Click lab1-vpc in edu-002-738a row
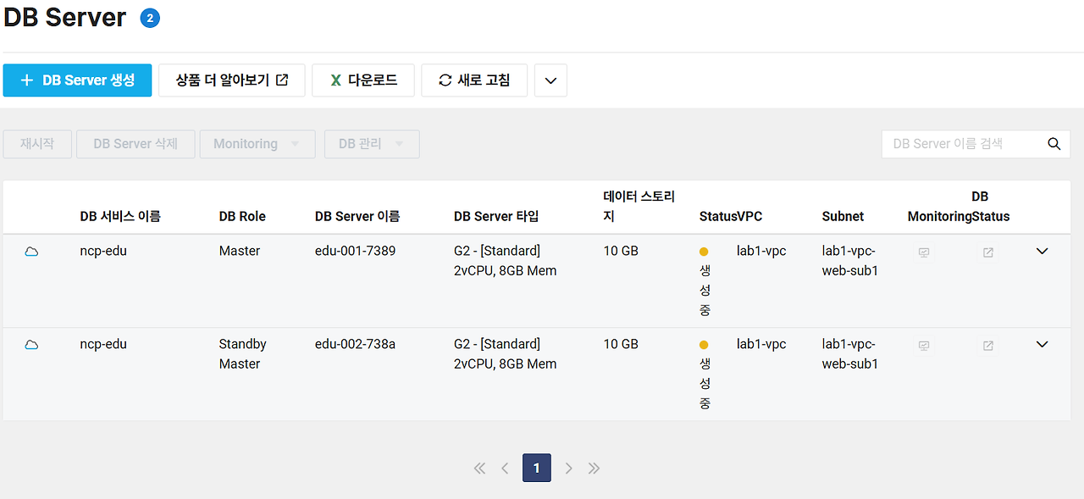 coord(761,345)
